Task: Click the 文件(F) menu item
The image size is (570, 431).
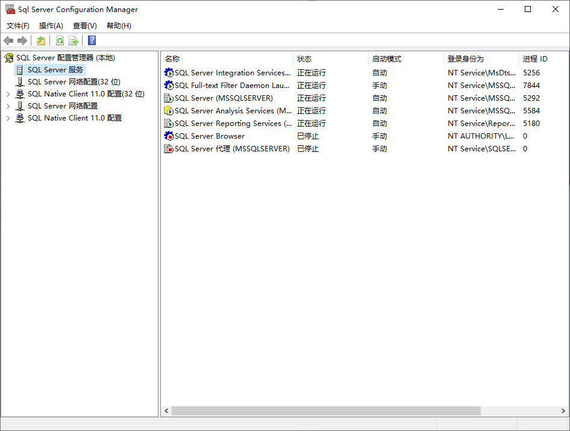Action: 17,25
